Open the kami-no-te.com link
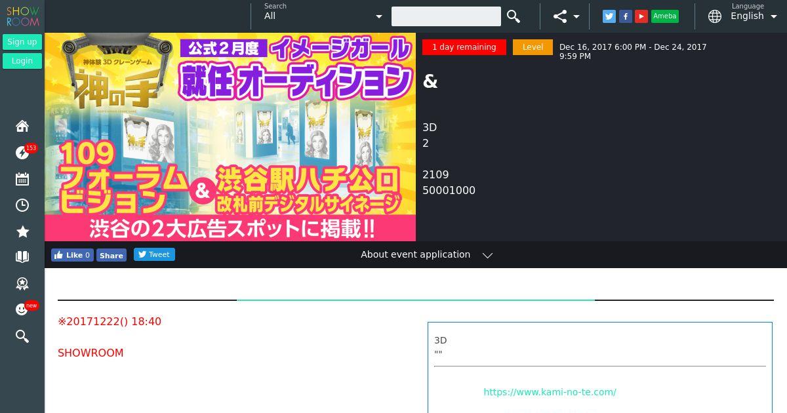787x413 pixels. point(550,392)
